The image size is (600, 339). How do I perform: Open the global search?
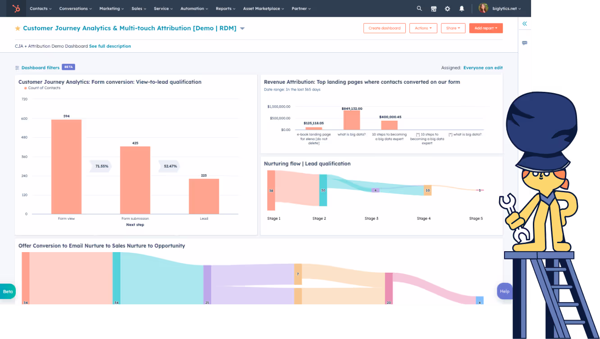(x=419, y=8)
